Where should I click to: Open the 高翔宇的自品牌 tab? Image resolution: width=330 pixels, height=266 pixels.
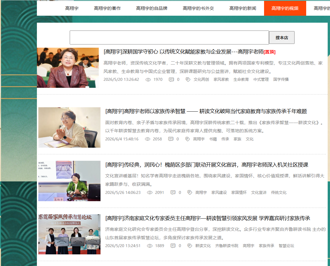(x=152, y=8)
